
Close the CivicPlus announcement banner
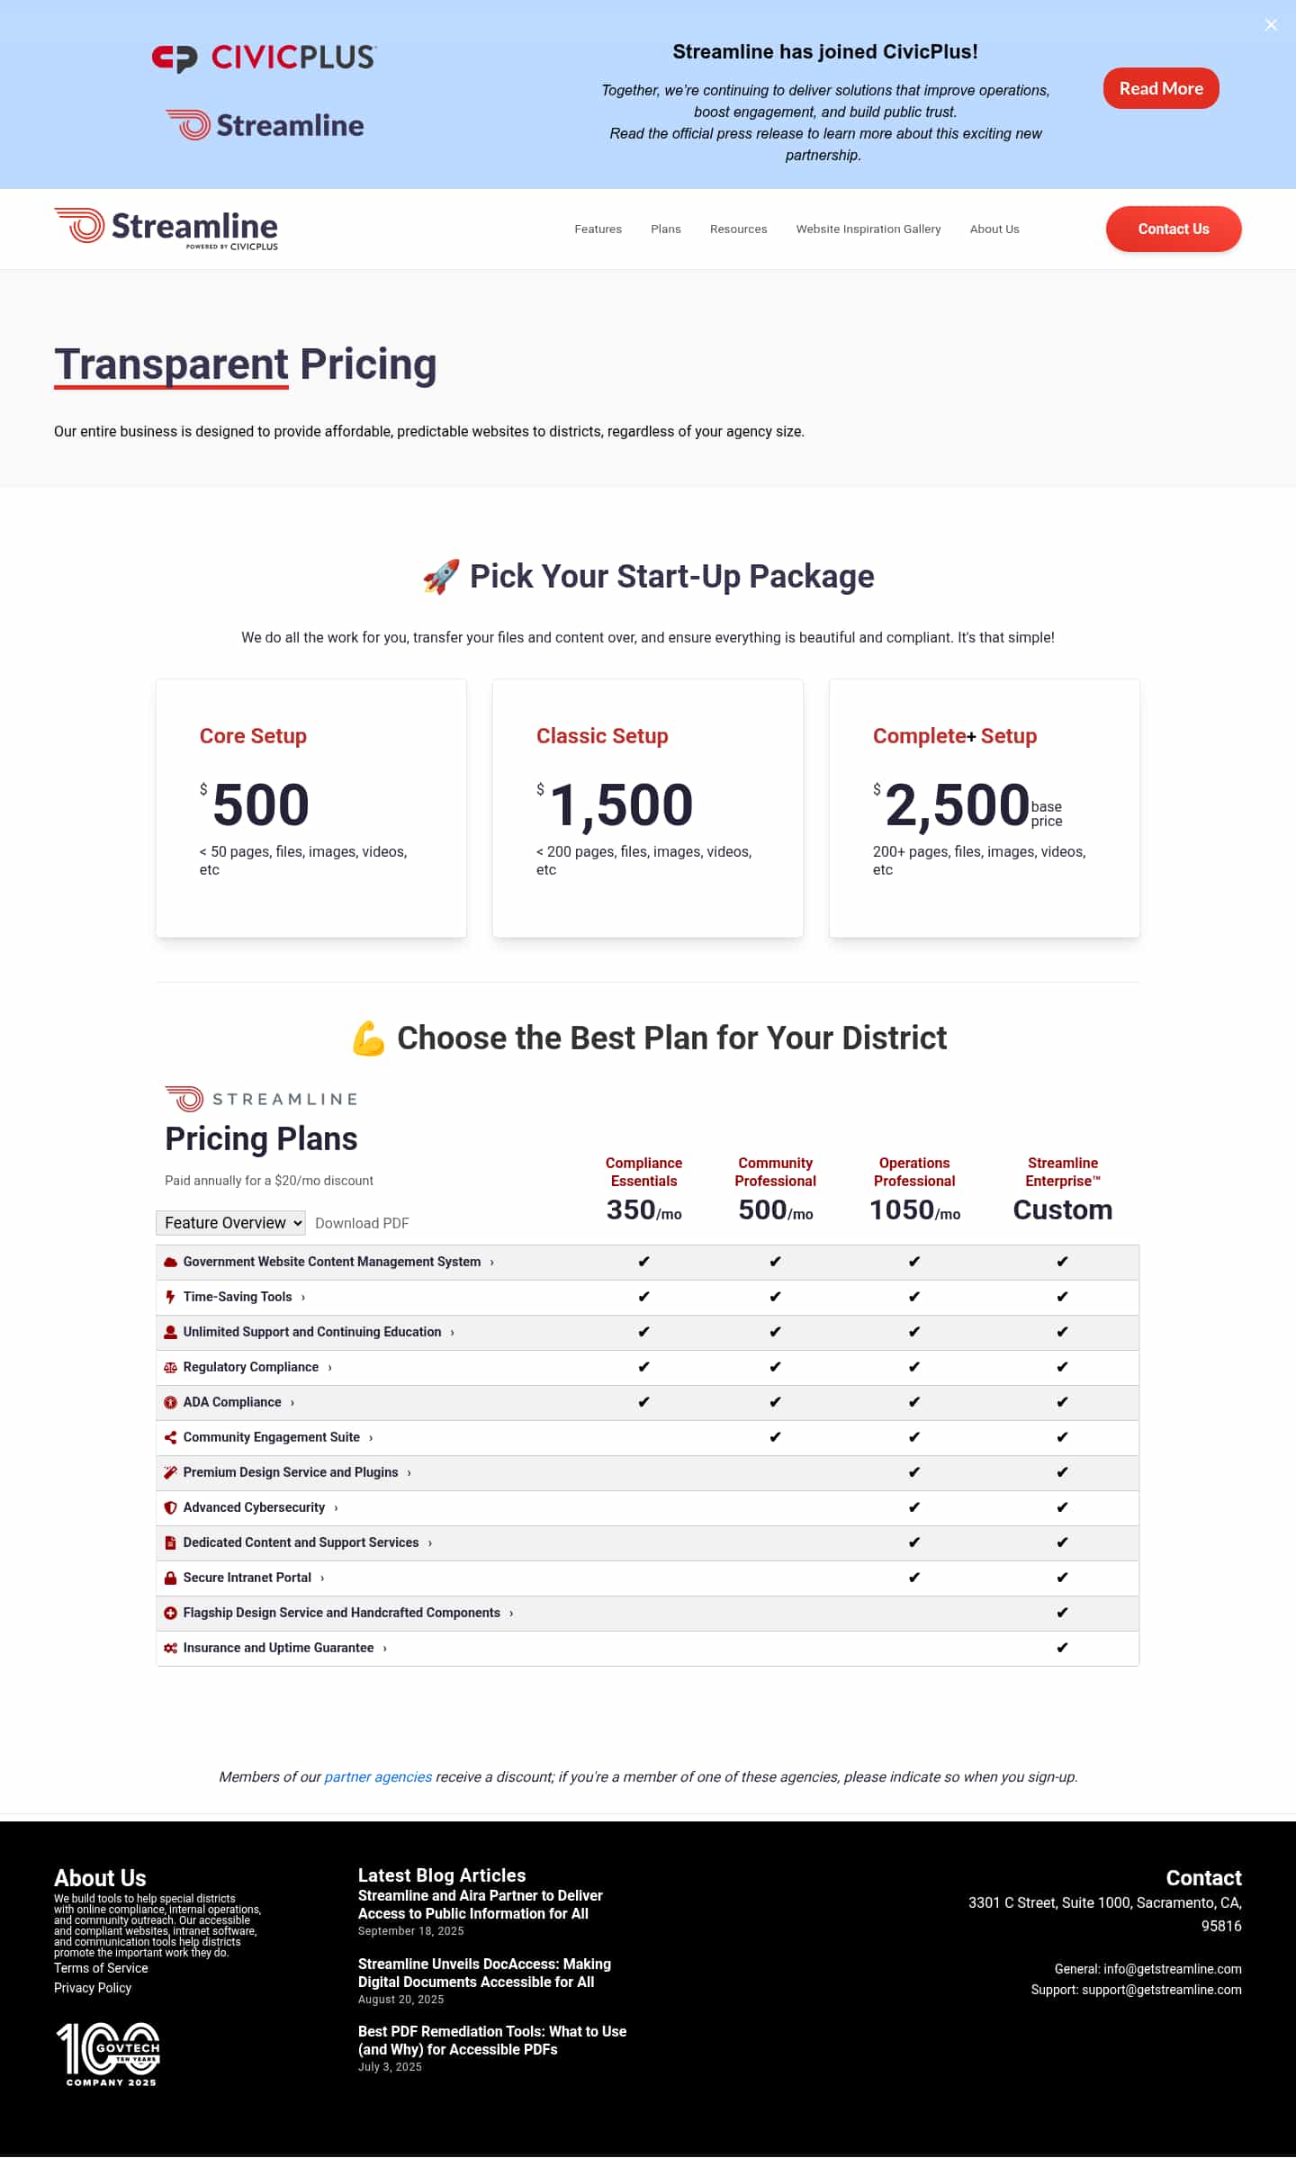(1271, 25)
